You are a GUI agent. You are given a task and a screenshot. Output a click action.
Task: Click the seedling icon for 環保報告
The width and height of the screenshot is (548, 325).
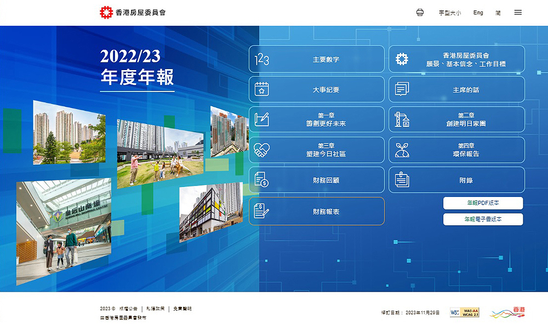tap(402, 150)
